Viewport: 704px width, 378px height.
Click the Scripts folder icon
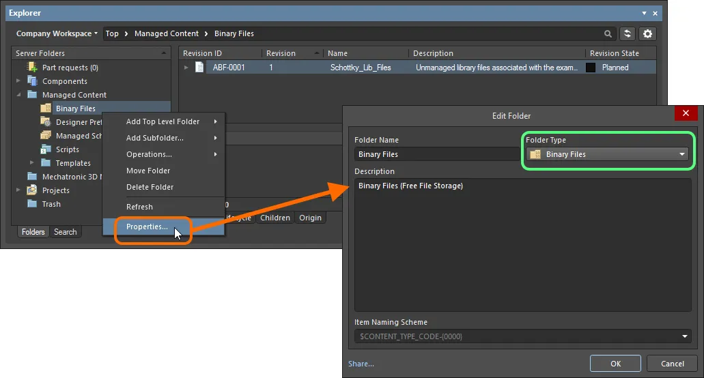point(46,149)
